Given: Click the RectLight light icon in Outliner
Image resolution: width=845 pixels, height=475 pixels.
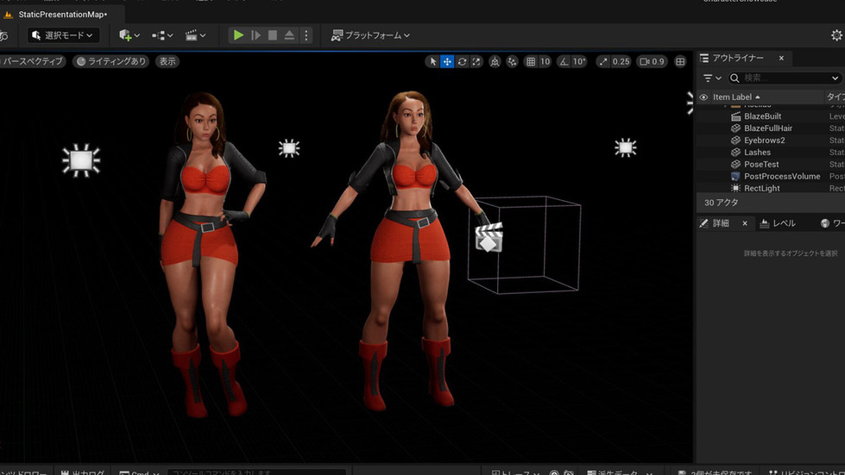Looking at the screenshot, I should coord(735,188).
